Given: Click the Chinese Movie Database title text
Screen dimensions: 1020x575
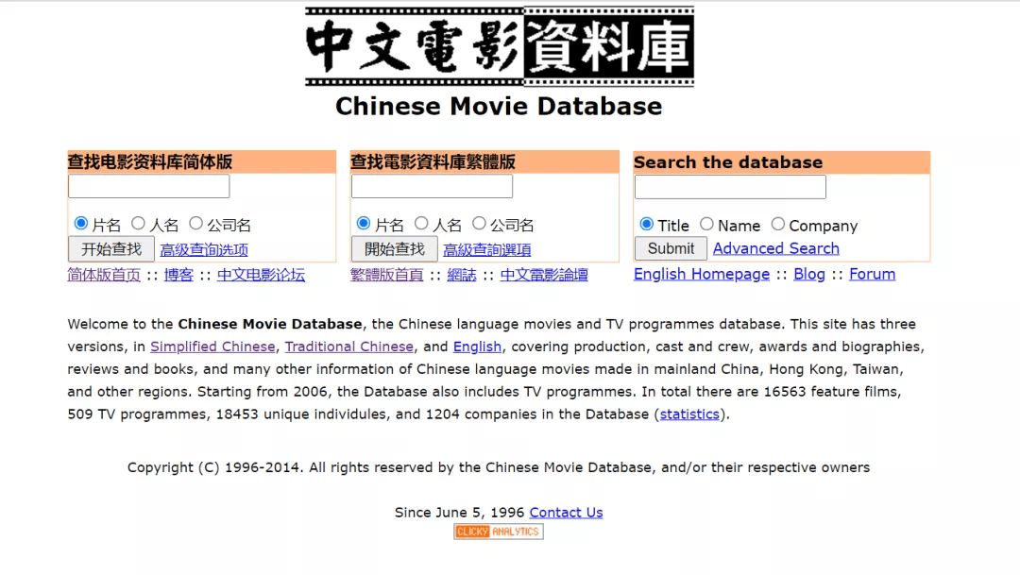Looking at the screenshot, I should point(499,106).
